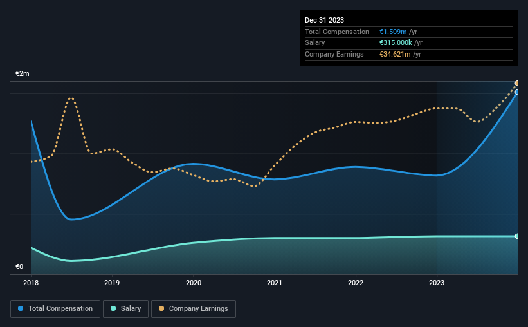Click the €34.621m company earnings value
528x327 pixels.
[395, 54]
